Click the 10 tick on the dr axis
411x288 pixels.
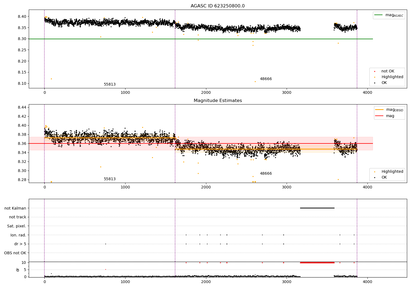point(24,263)
